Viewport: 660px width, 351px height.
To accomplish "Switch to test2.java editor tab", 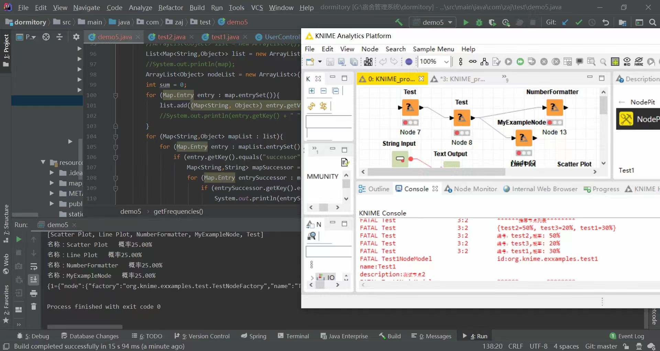I will pyautogui.click(x=171, y=37).
